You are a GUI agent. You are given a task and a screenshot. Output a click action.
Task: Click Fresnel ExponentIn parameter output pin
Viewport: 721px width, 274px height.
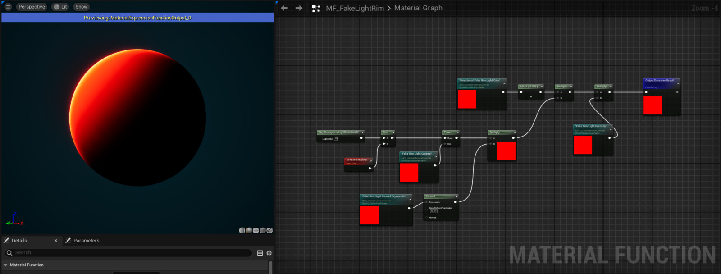(x=409, y=208)
